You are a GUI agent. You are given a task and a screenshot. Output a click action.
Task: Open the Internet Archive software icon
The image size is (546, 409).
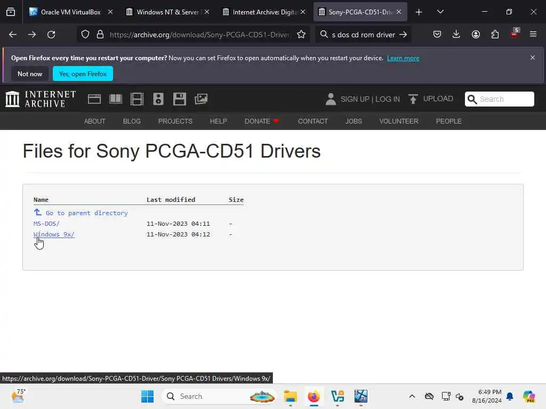[x=180, y=99]
